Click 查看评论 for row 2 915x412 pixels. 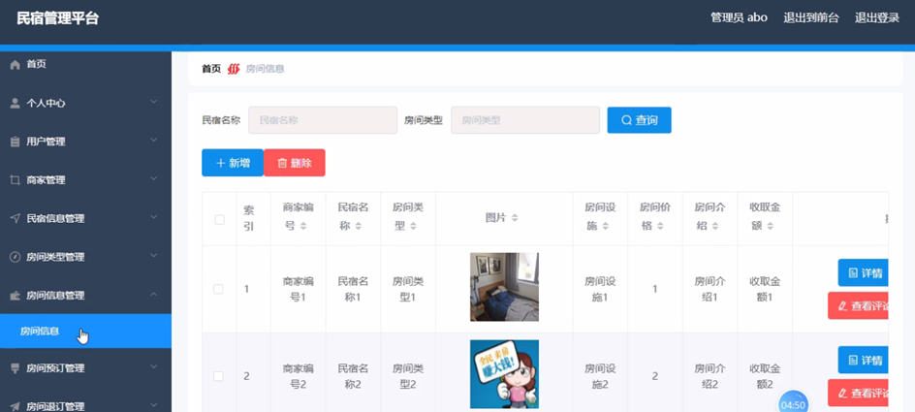pos(858,393)
